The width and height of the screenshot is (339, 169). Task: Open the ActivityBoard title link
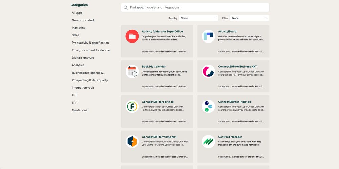tap(227, 32)
